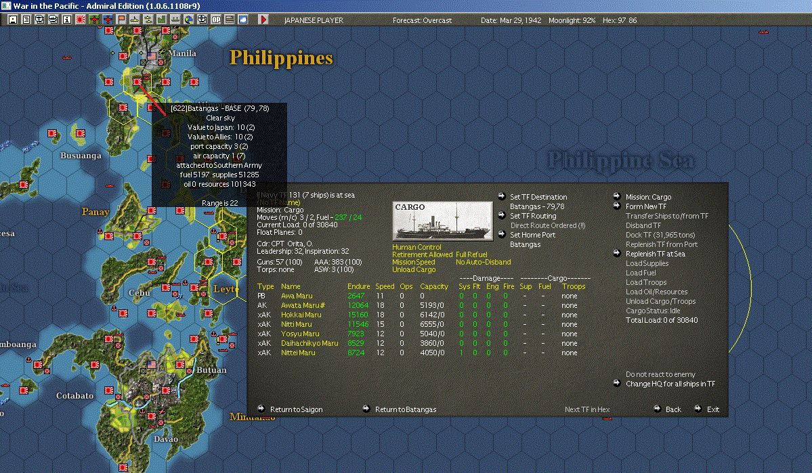Click the arrow beside Mission: Cargo
The height and width of the screenshot is (473, 812).
(x=617, y=196)
